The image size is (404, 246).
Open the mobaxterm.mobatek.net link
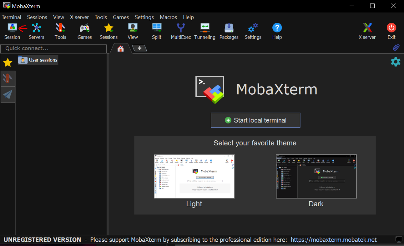[x=334, y=239]
